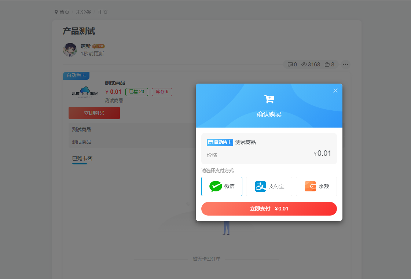Viewport: 411px width, 279px height.
Task: Click the blue Alipay logo icon
Action: pyautogui.click(x=261, y=186)
